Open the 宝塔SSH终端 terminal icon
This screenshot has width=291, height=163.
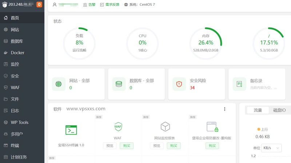71,130
